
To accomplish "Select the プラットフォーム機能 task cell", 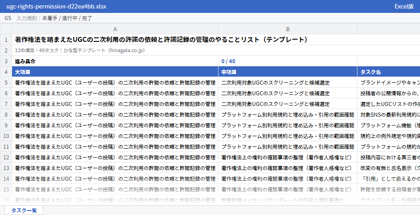I will (x=389, y=125).
